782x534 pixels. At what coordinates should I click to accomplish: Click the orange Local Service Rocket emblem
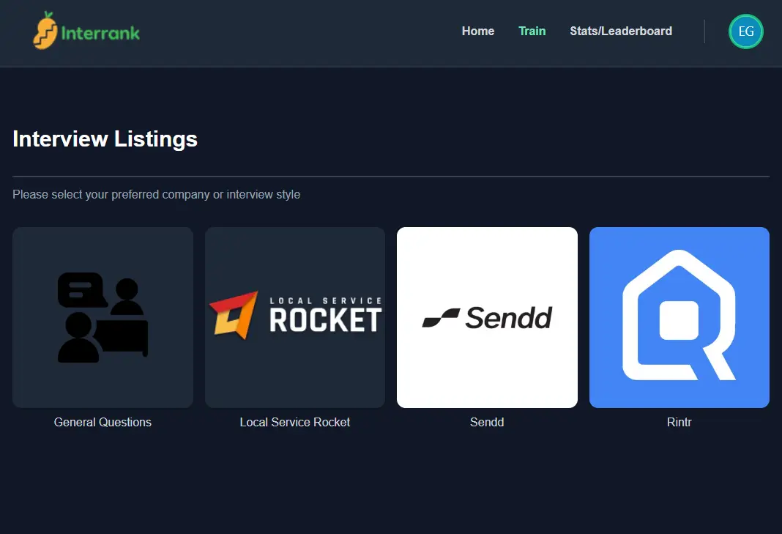234,314
